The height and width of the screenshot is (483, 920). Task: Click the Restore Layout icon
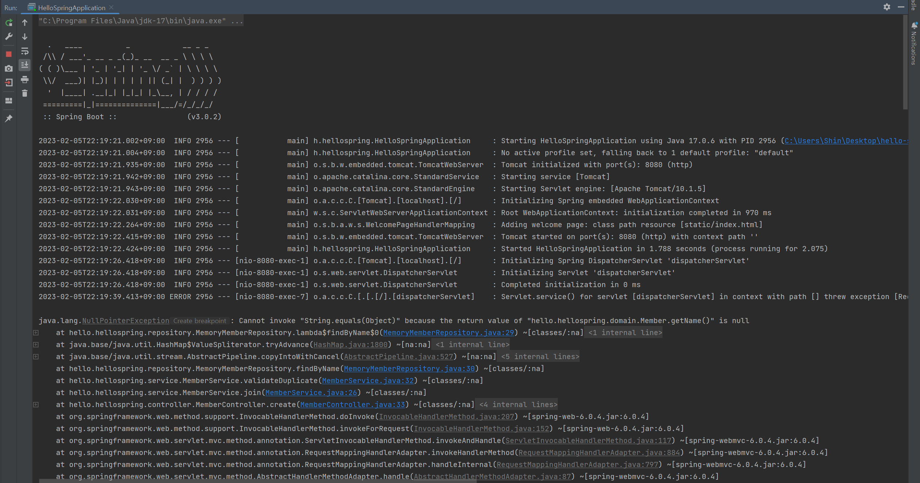[x=9, y=101]
